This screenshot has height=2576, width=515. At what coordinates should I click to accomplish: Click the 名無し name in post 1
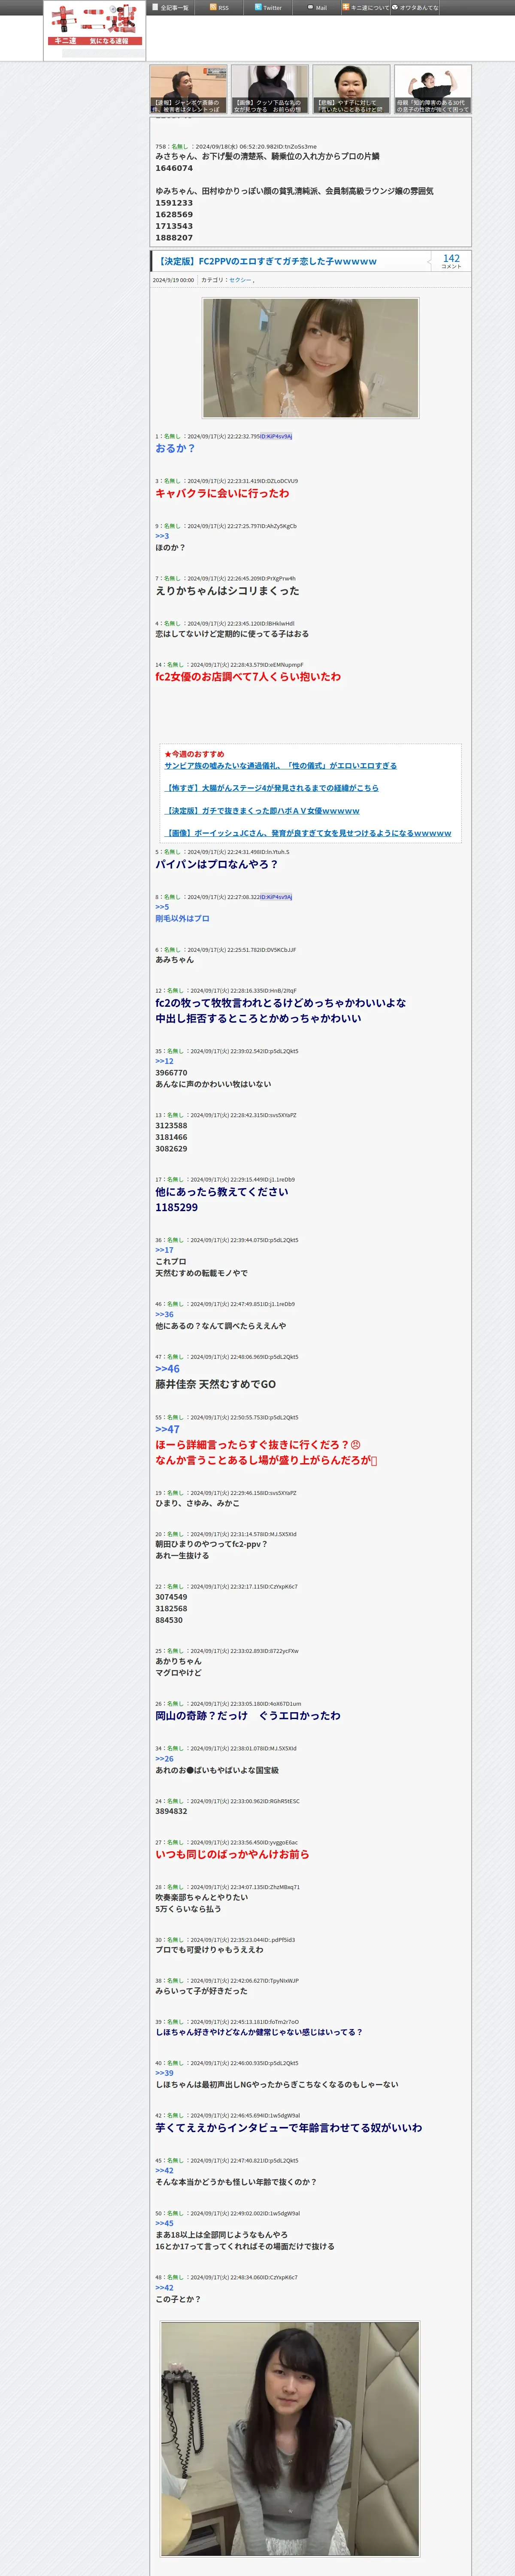[x=172, y=436]
